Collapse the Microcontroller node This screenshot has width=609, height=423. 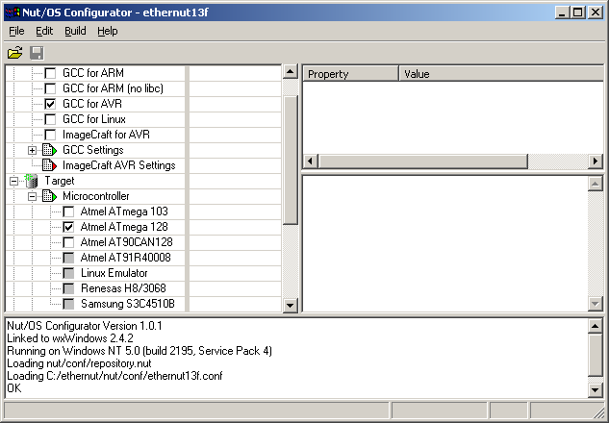[x=33, y=196]
